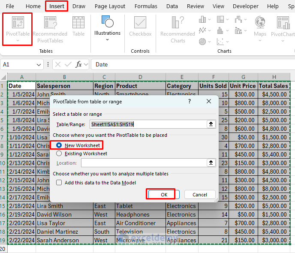Open the Insert Column or Bar Chart dropdown
Viewport: 295px width, 253px height.
pyautogui.click(x=204, y=19)
